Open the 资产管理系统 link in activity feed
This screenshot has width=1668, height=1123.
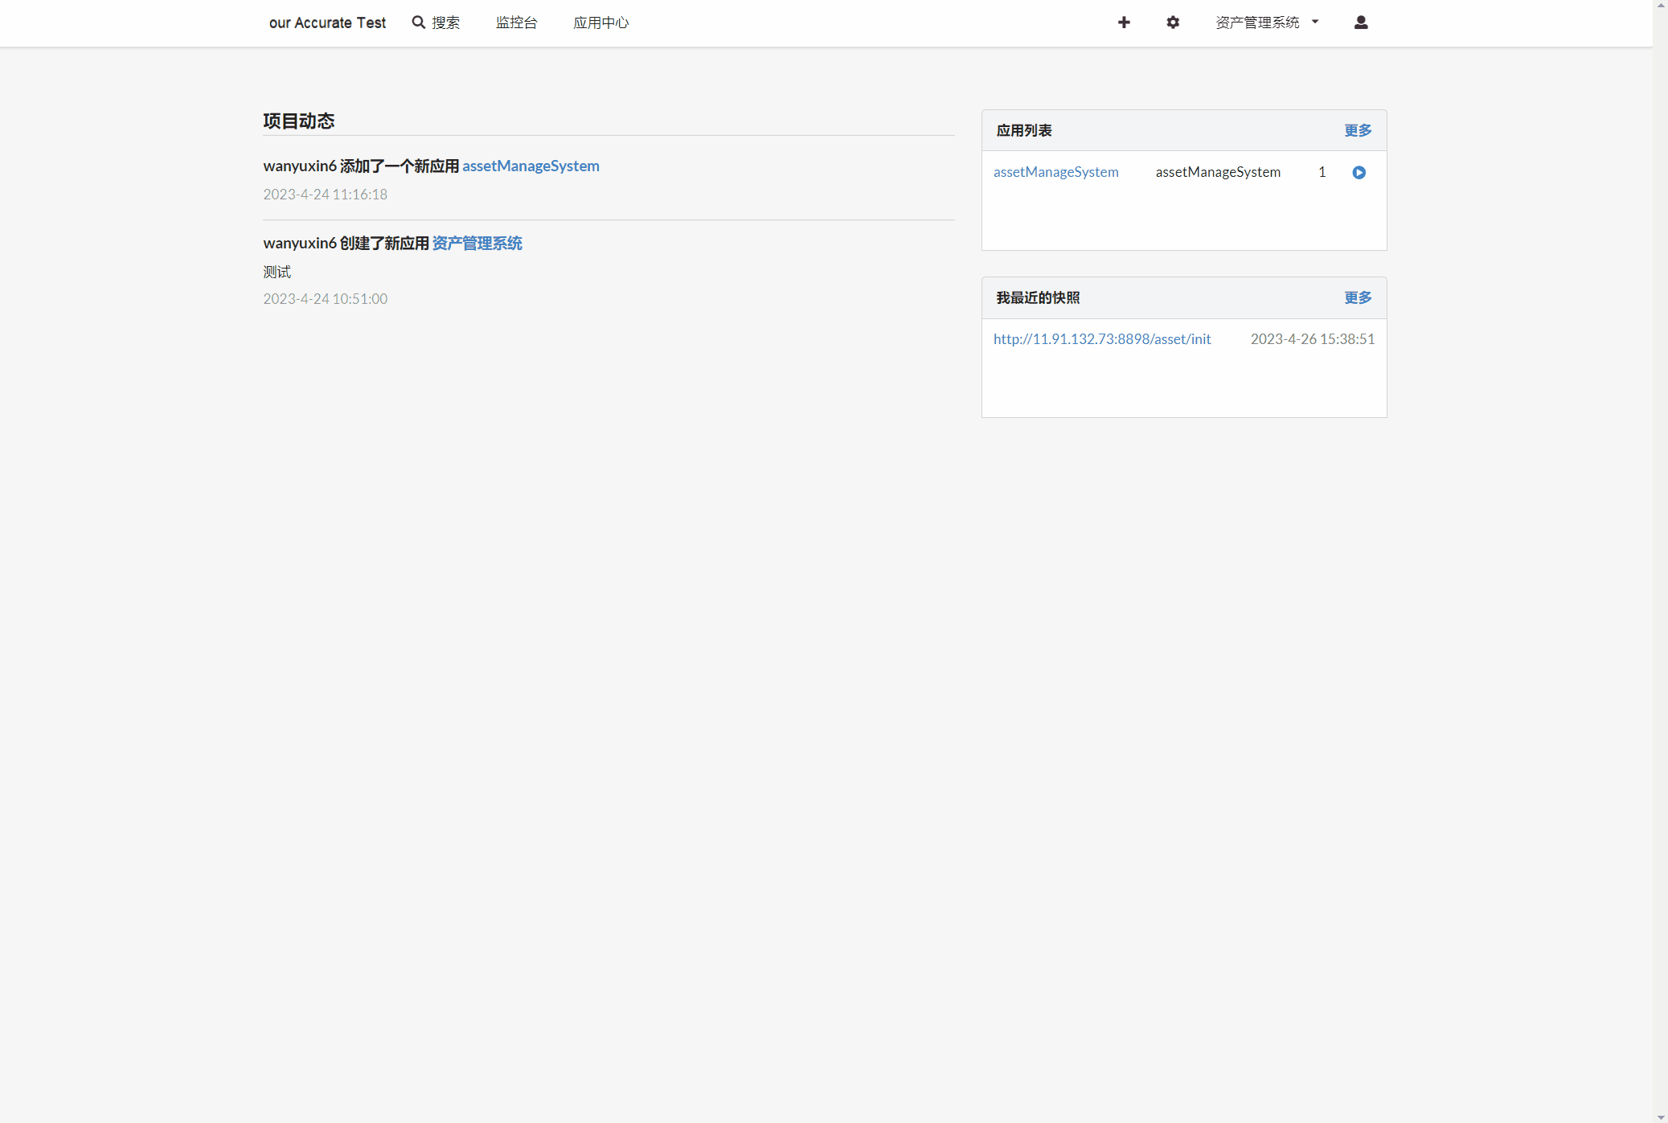pos(477,243)
